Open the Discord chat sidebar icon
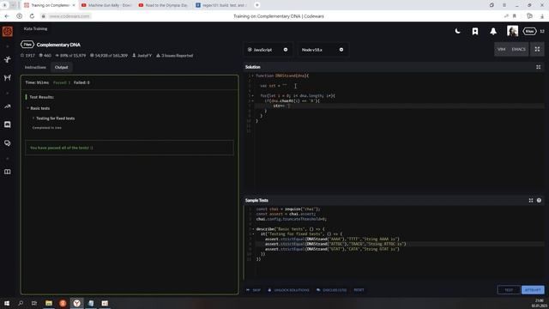 [8, 124]
